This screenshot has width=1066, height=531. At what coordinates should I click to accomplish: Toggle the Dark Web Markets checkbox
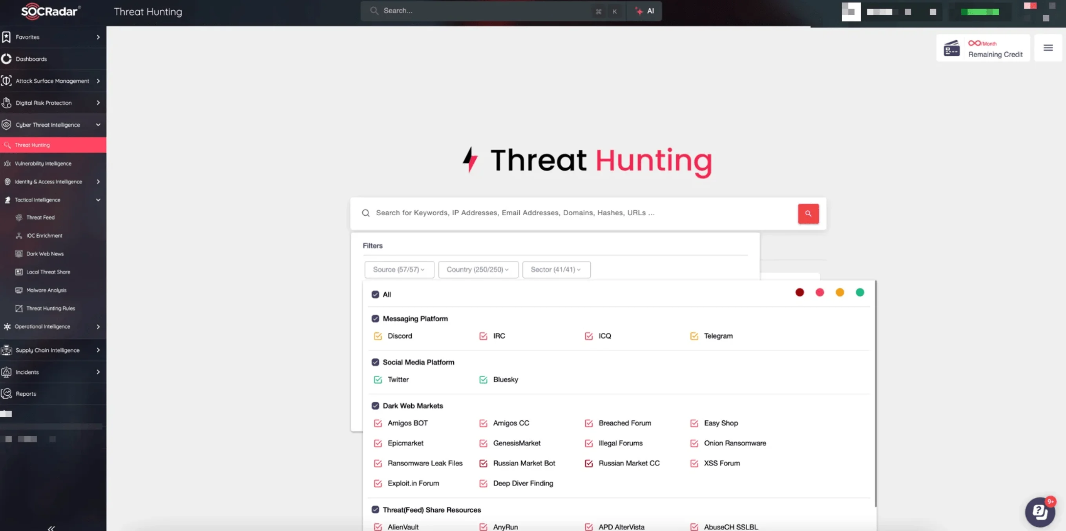[375, 406]
